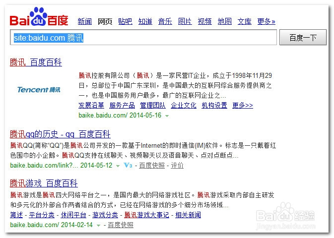Open the 音乐 music tab
The width and height of the screenshot is (334, 238).
pyautogui.click(x=165, y=21)
